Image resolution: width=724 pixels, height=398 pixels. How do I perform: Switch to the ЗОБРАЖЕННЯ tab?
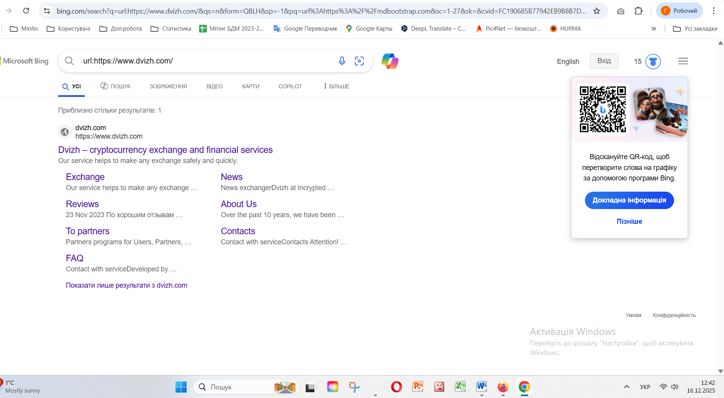coord(168,86)
